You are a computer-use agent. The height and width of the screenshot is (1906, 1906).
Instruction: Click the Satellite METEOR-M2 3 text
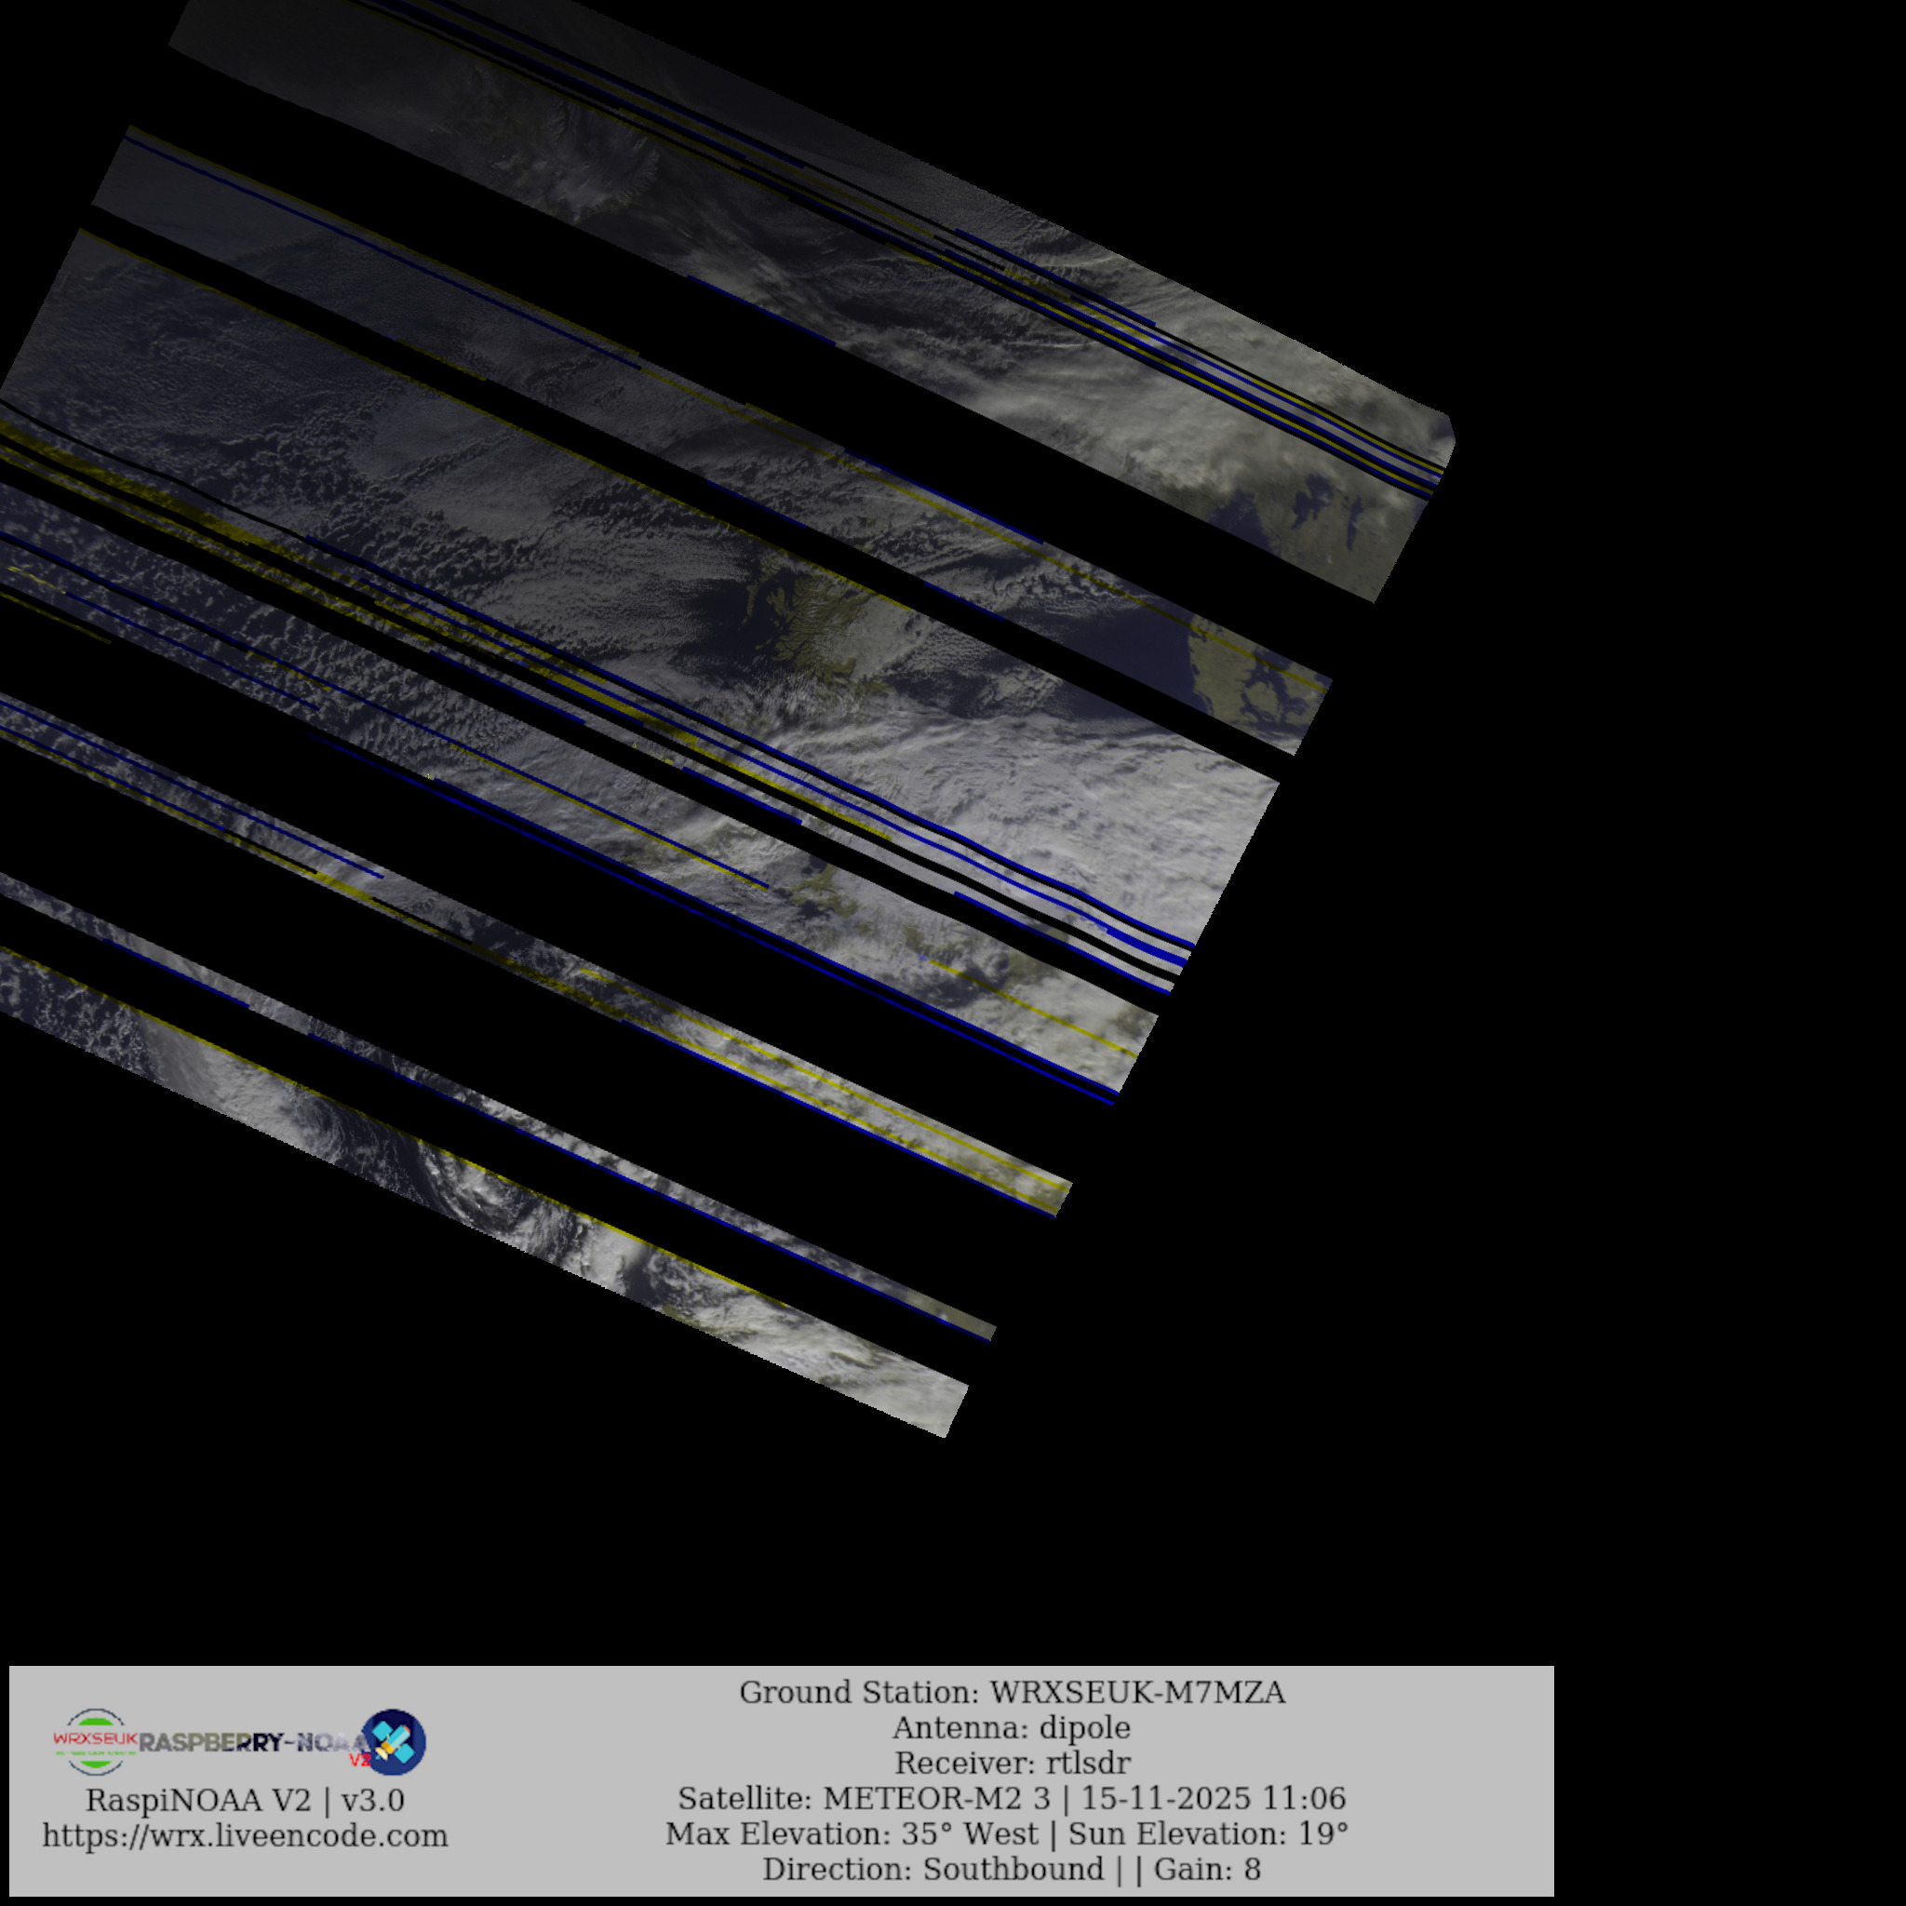tap(865, 1798)
